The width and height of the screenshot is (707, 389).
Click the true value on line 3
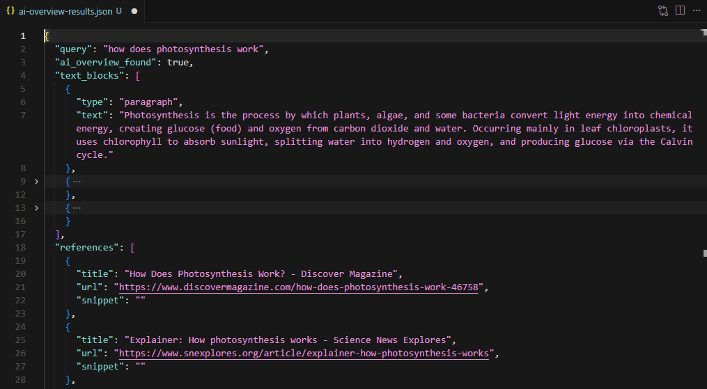tap(178, 62)
